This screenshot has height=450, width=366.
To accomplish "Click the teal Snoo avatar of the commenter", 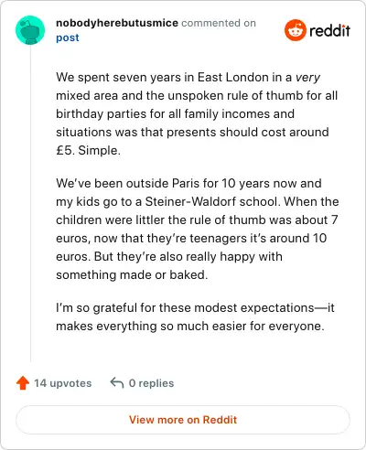I will [x=30, y=30].
